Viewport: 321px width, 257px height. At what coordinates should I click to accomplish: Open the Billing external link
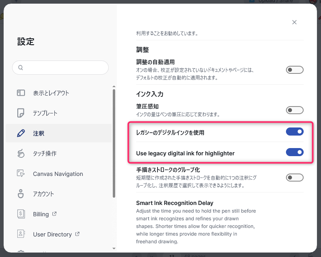tap(44, 214)
